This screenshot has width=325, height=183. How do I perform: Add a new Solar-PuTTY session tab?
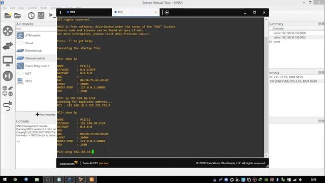(x=167, y=12)
